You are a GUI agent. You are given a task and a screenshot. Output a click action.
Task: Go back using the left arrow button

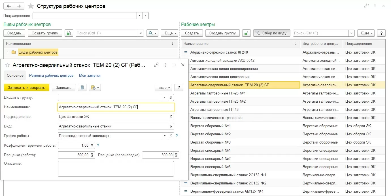click(x=8, y=6)
